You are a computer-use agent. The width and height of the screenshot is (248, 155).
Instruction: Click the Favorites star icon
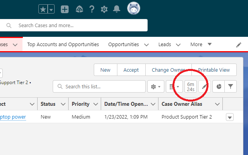point(43,9)
